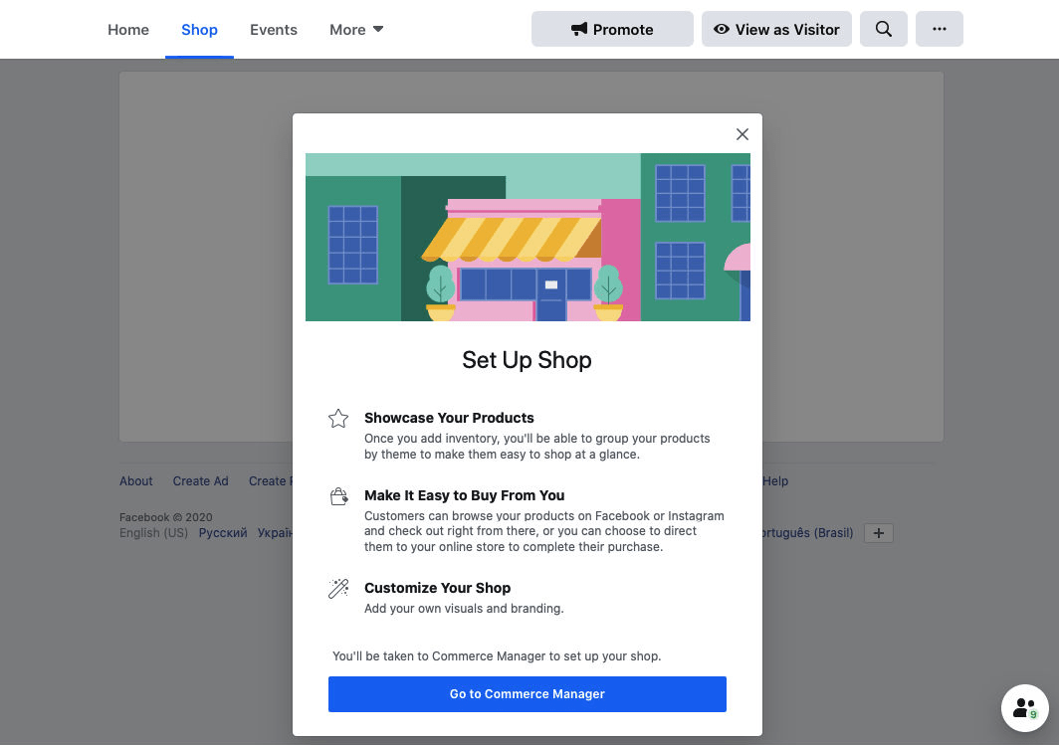Click the Create Ad footer link
Image resolution: width=1059 pixels, height=745 pixels.
tap(200, 481)
